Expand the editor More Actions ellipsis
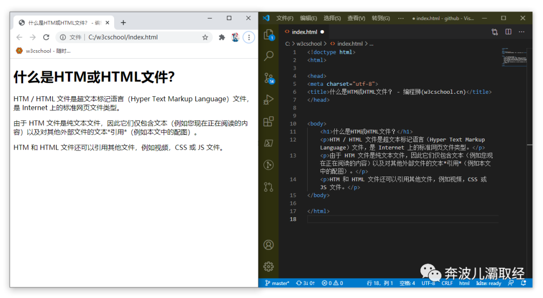 tap(522, 32)
